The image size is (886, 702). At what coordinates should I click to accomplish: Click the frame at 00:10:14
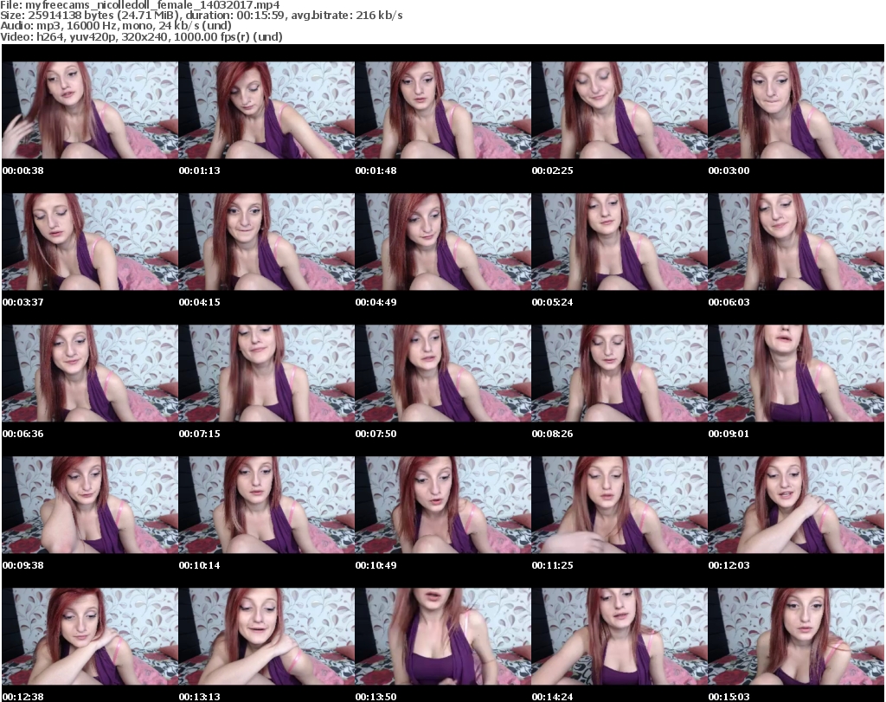click(266, 505)
